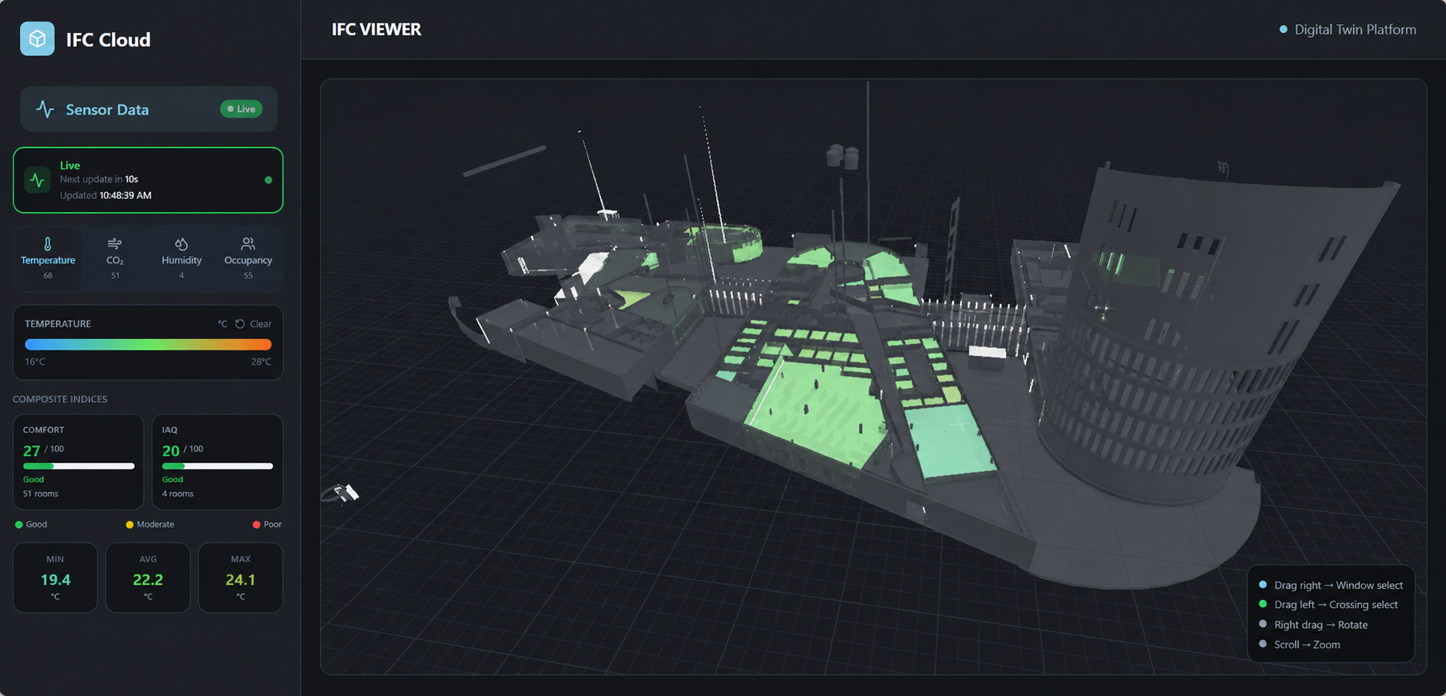Click the Good legend green dot
The height and width of the screenshot is (696, 1446).
coord(18,525)
